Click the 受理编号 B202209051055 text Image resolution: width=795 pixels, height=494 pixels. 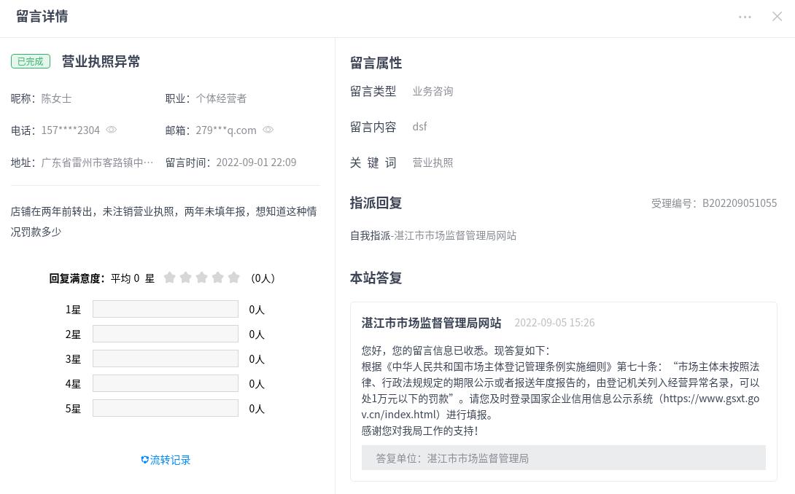point(713,203)
